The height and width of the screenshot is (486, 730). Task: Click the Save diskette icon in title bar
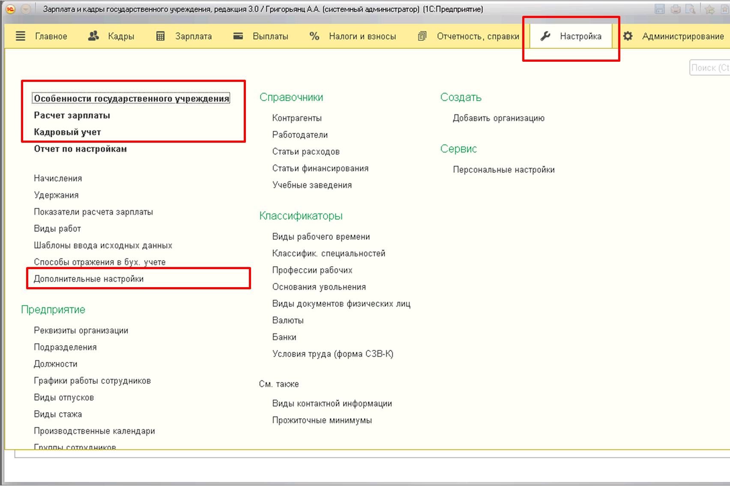(660, 9)
